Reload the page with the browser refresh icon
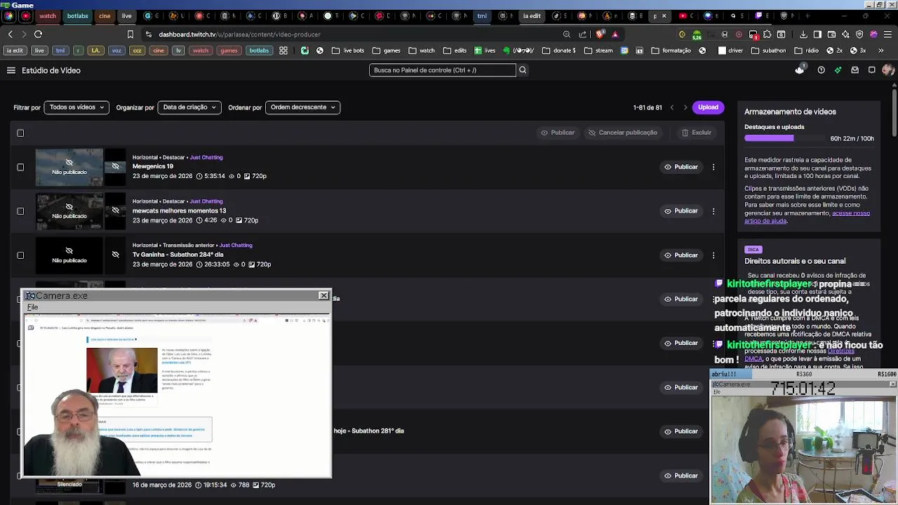 tap(38, 34)
